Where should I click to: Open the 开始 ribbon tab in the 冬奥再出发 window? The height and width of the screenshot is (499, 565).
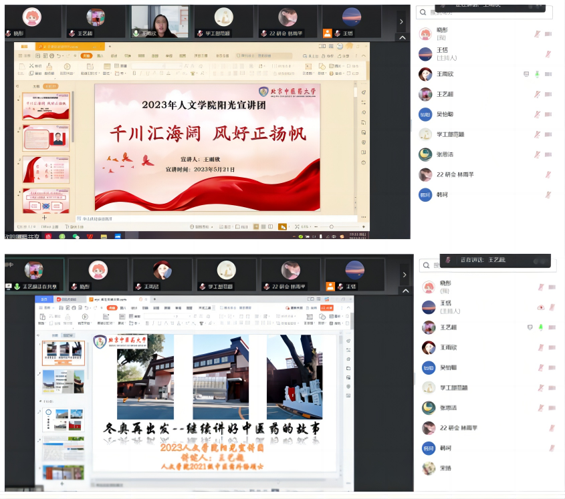click(112, 308)
